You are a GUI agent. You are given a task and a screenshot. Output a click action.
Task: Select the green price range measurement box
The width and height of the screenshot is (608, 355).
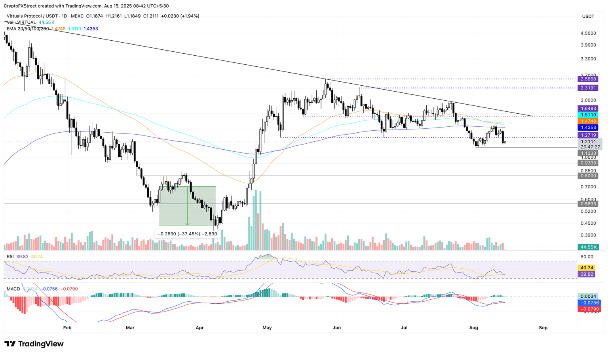pyautogui.click(x=187, y=206)
